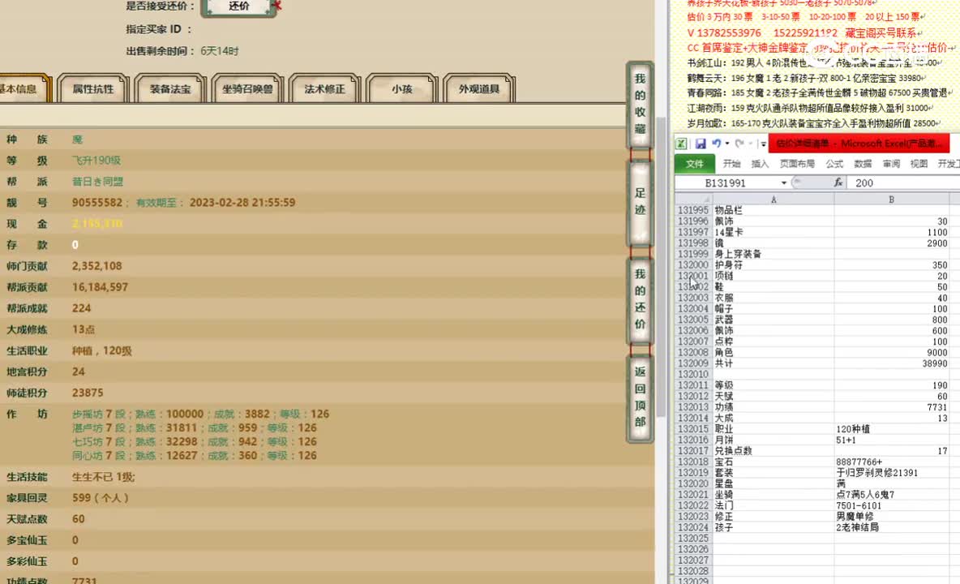Click the formula bar showing 200
The height and width of the screenshot is (584, 960).
903,183
